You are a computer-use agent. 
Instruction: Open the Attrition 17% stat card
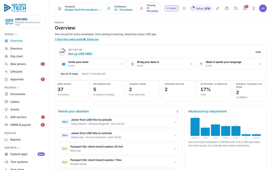tap(214, 91)
